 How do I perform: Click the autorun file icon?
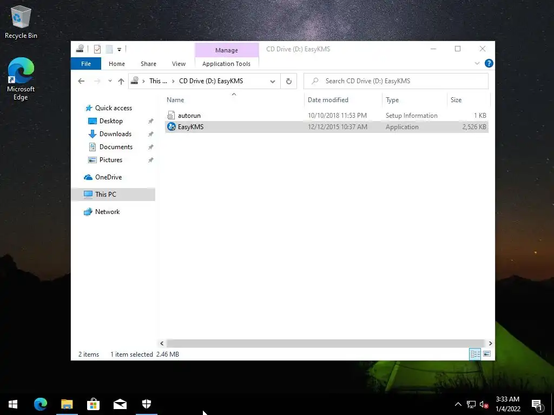point(171,116)
